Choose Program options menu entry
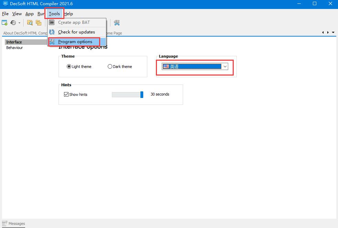Screen dimensions: 338x228 pyautogui.click(x=77, y=41)
